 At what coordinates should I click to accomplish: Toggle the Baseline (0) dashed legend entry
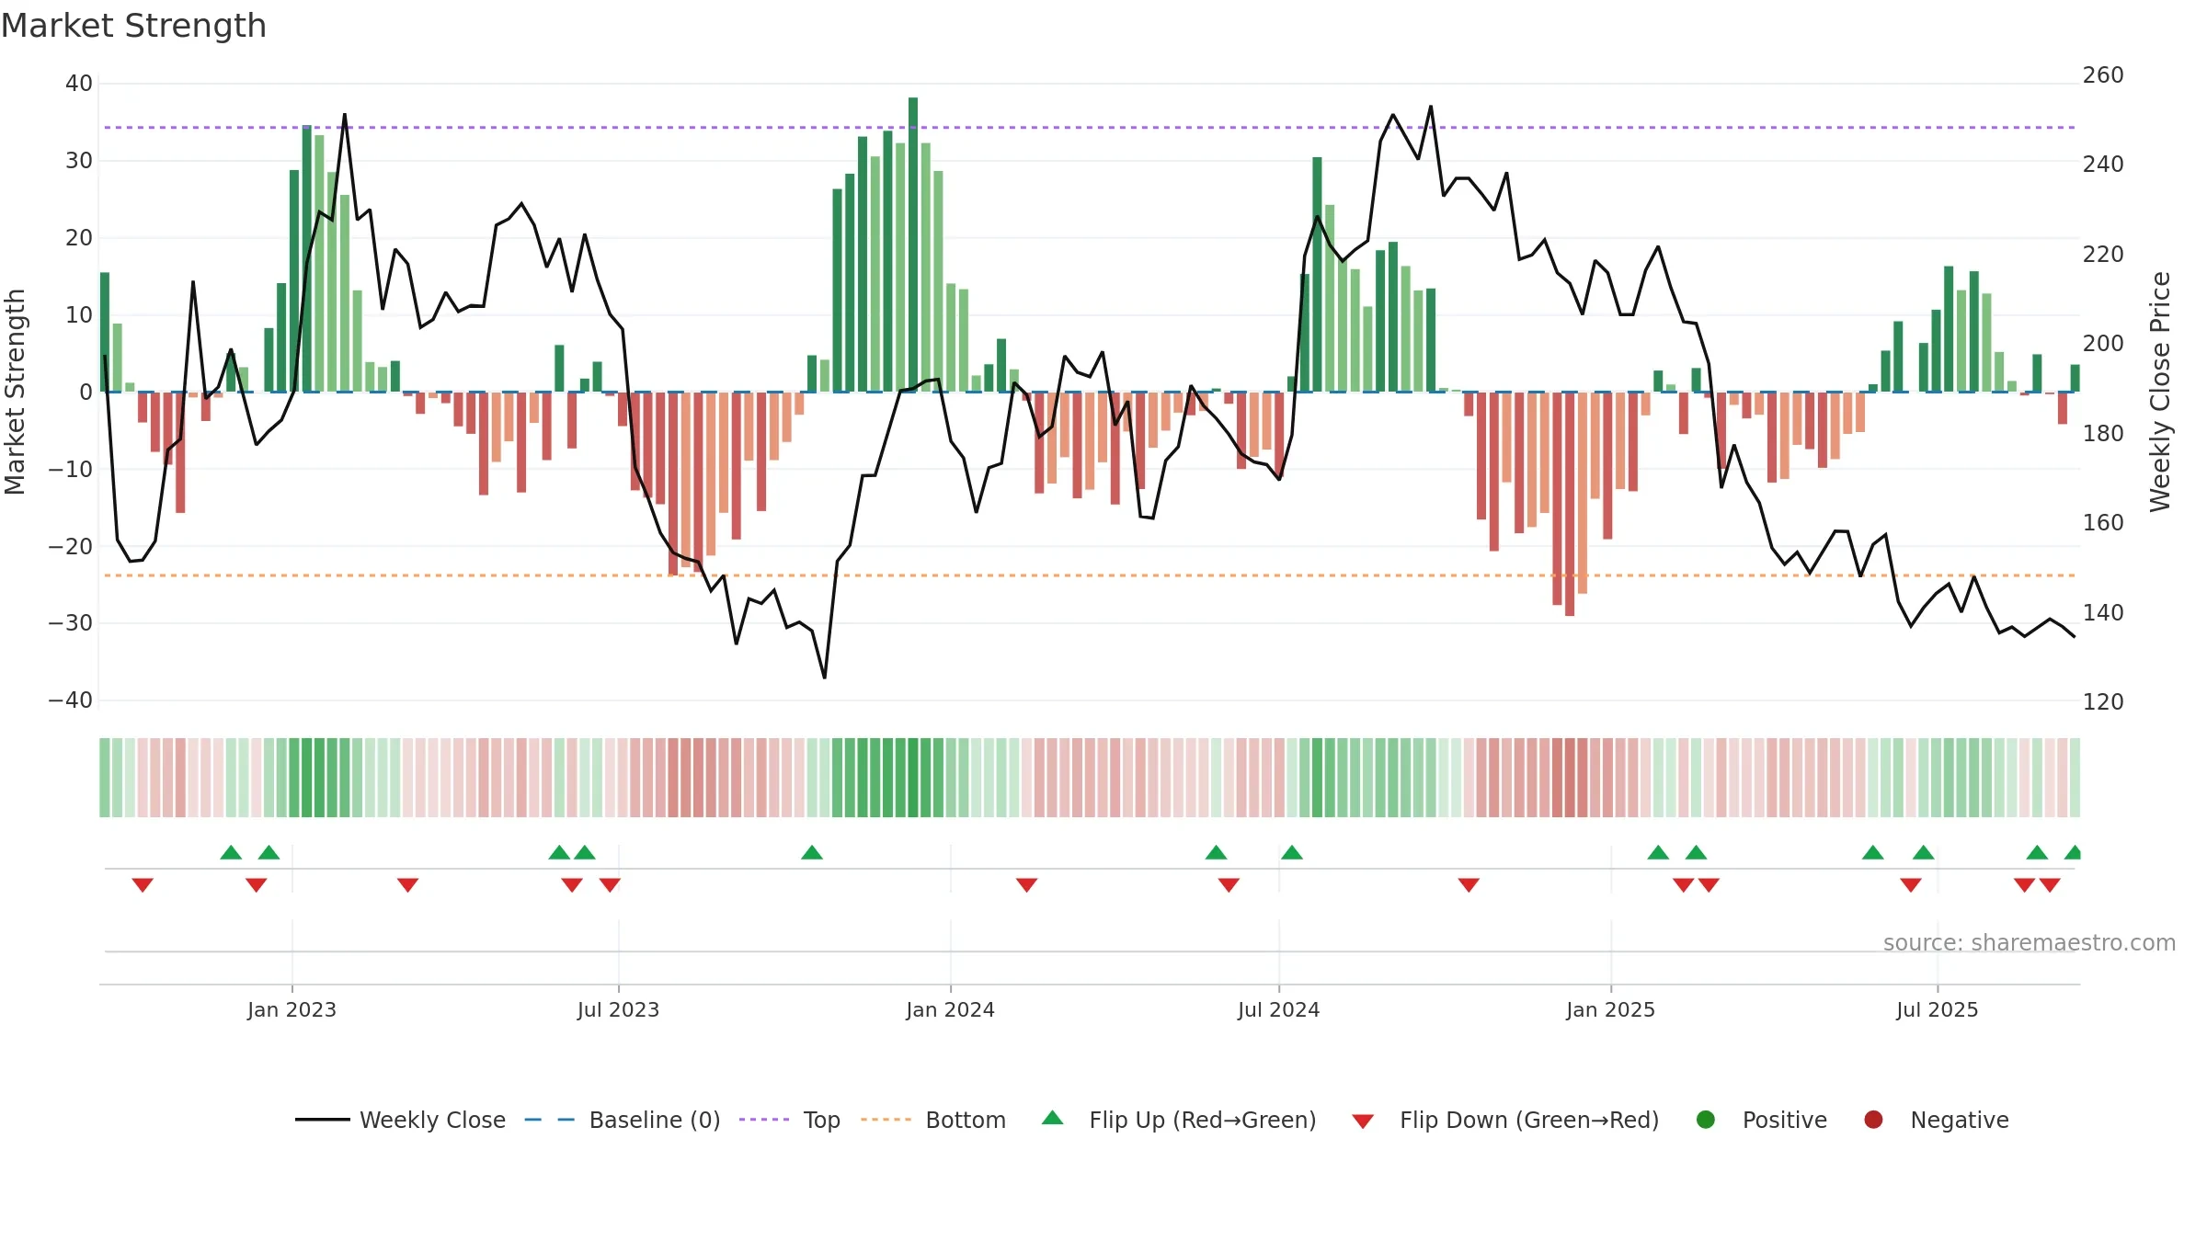(623, 1120)
